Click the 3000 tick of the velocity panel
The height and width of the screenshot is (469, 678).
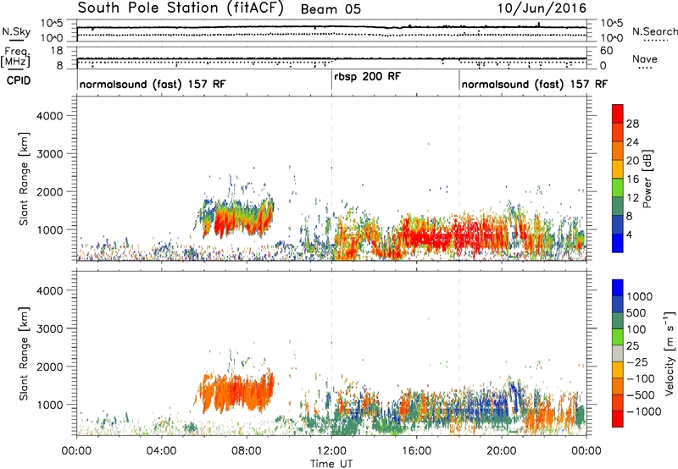(49, 328)
